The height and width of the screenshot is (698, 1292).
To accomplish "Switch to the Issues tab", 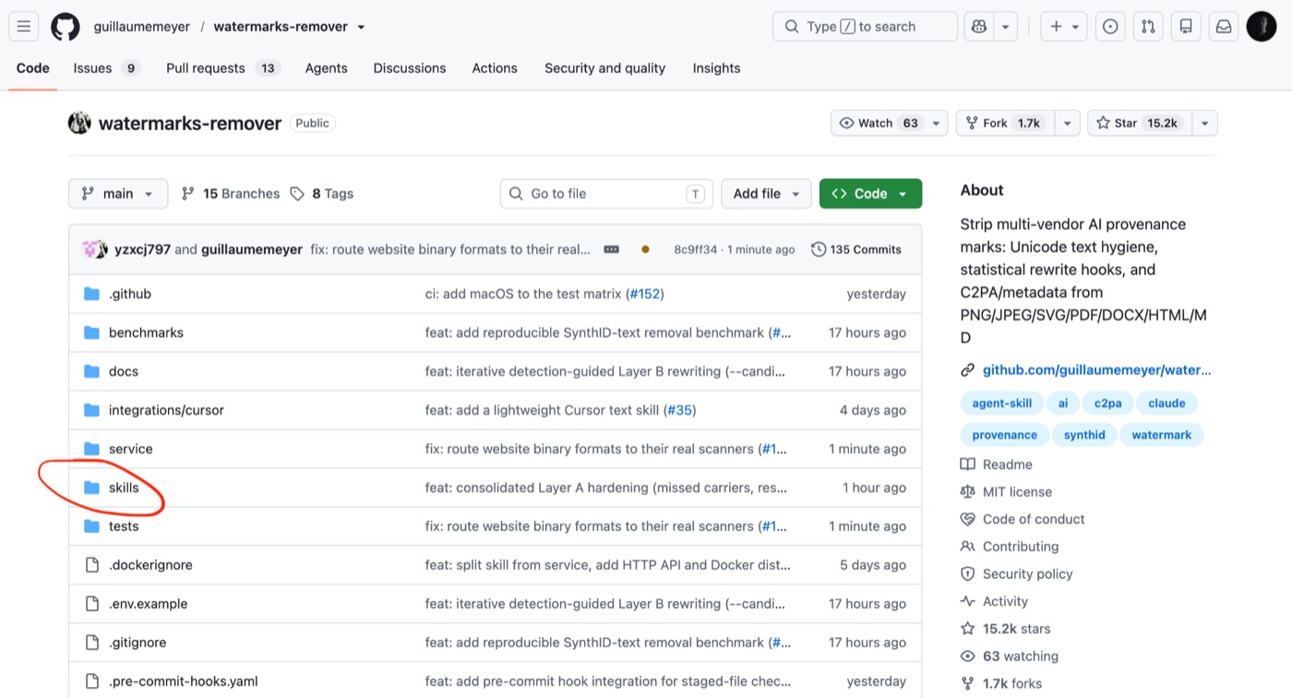I will 106,68.
